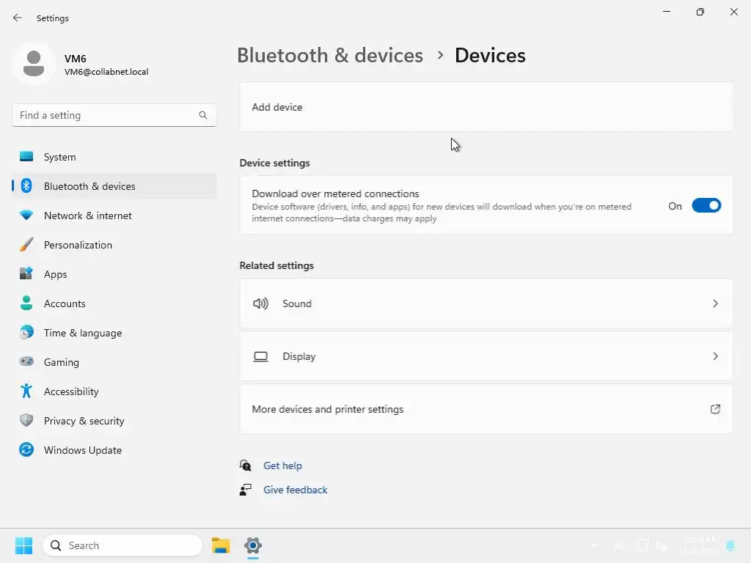Click the Accounts person icon
The image size is (751, 563).
tap(26, 303)
